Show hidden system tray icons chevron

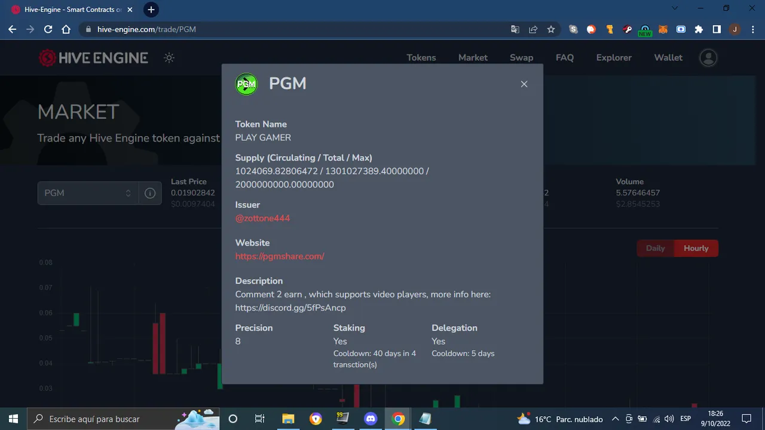[615, 419]
